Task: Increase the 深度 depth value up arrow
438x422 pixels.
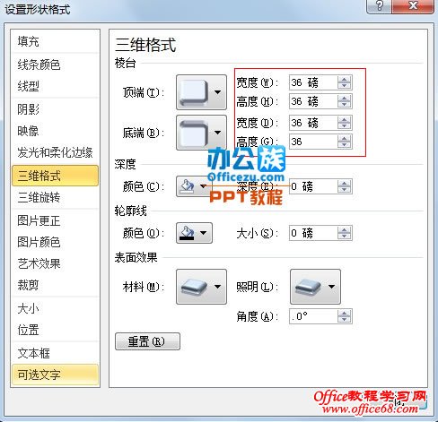Action: 345,184
